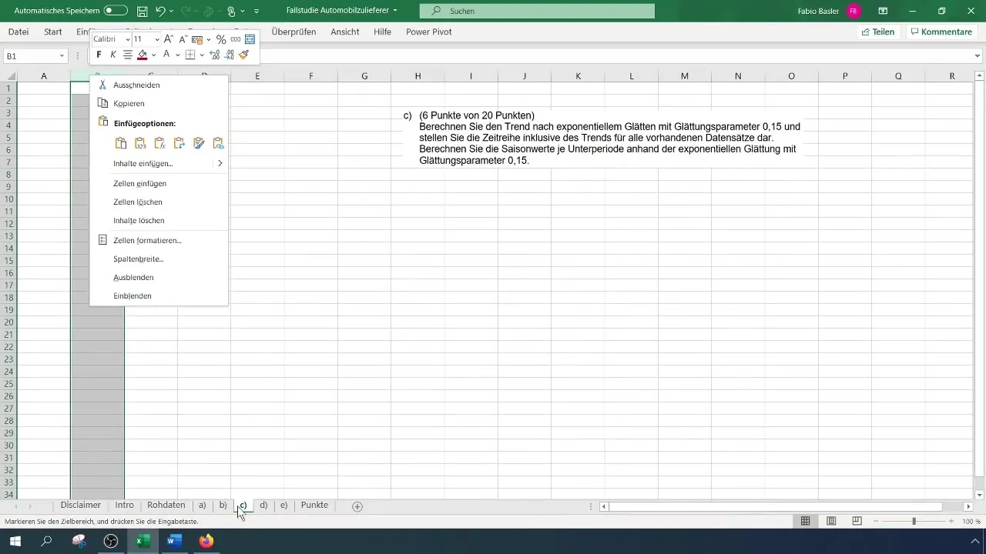This screenshot has width=986, height=554.
Task: Switch to Page Layout view icon
Action: (831, 521)
